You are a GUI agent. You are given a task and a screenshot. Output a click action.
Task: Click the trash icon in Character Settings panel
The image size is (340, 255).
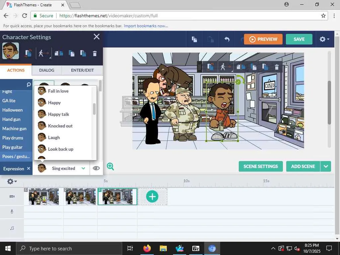(x=95, y=53)
